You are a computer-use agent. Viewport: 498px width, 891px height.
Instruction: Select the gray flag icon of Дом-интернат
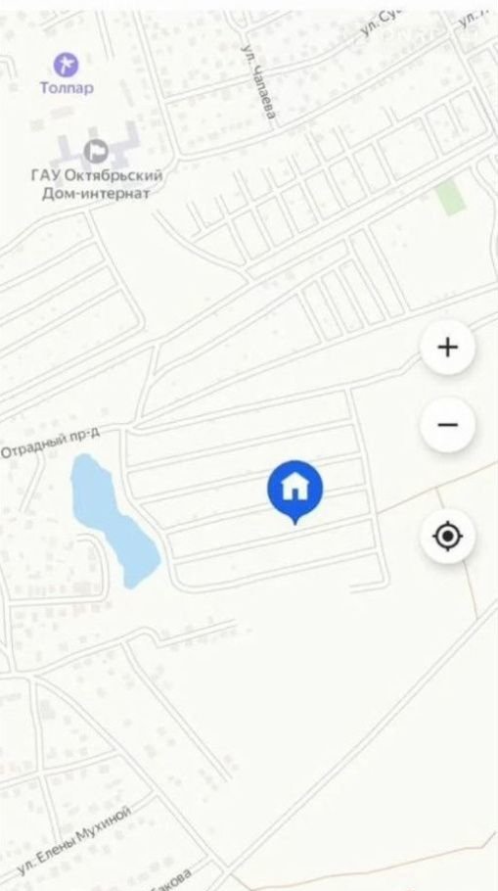tap(96, 151)
